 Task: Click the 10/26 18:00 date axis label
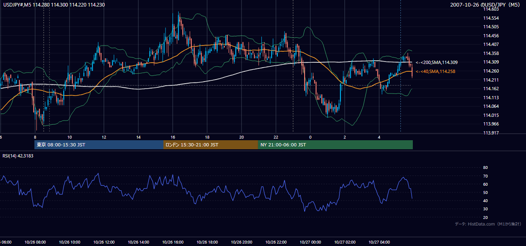pyautogui.click(x=207, y=242)
